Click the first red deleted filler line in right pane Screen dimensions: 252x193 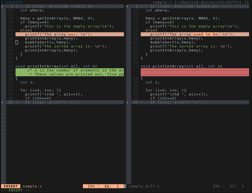pyautogui.click(x=195, y=70)
